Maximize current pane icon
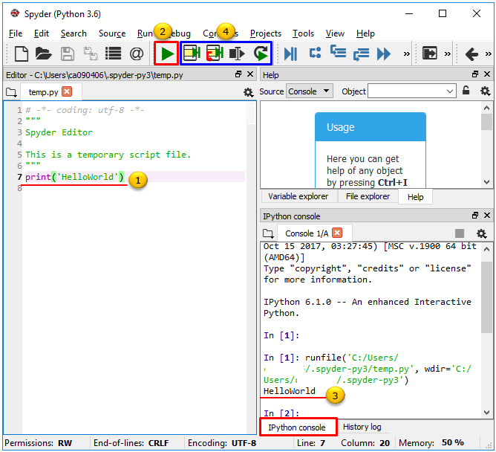 [430, 54]
